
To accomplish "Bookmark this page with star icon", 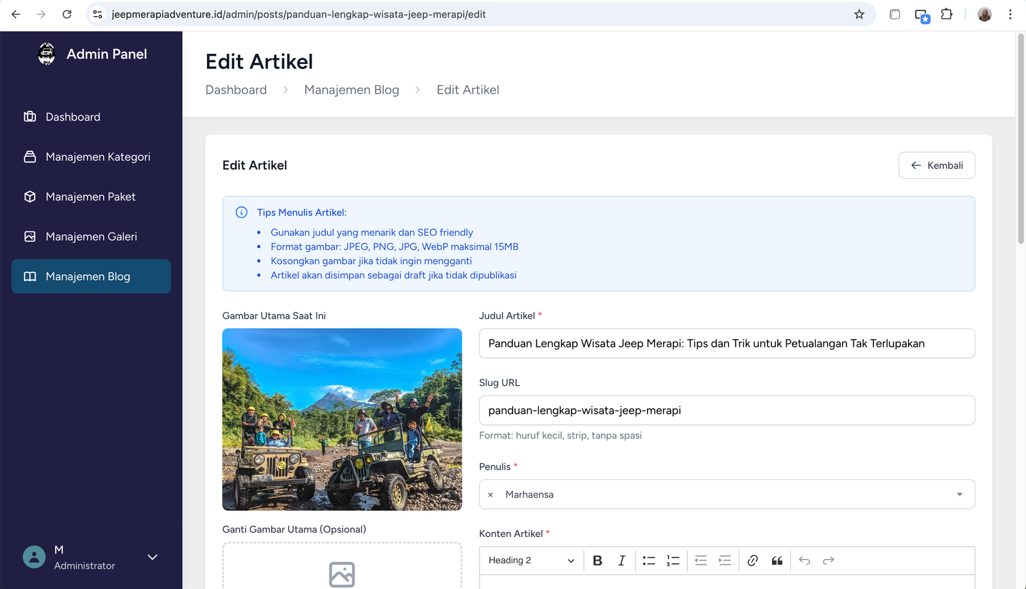I will (859, 14).
